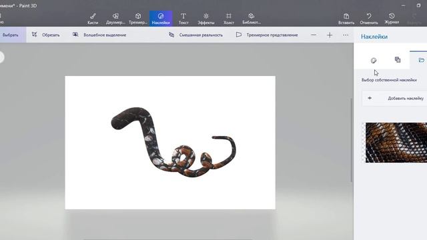The height and width of the screenshot is (240, 427).
Task: Zoom out with the minus button
Action: click(x=314, y=35)
